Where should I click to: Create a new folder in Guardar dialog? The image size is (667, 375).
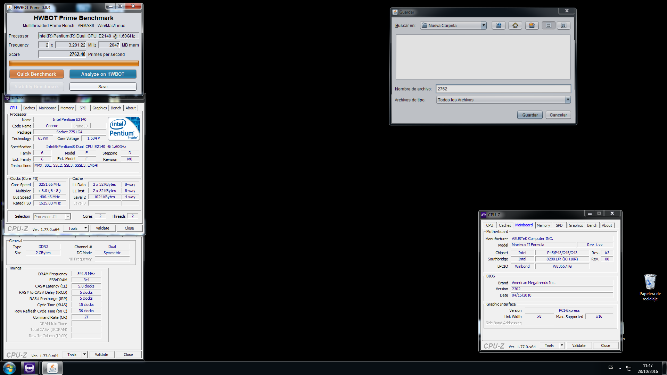532,25
